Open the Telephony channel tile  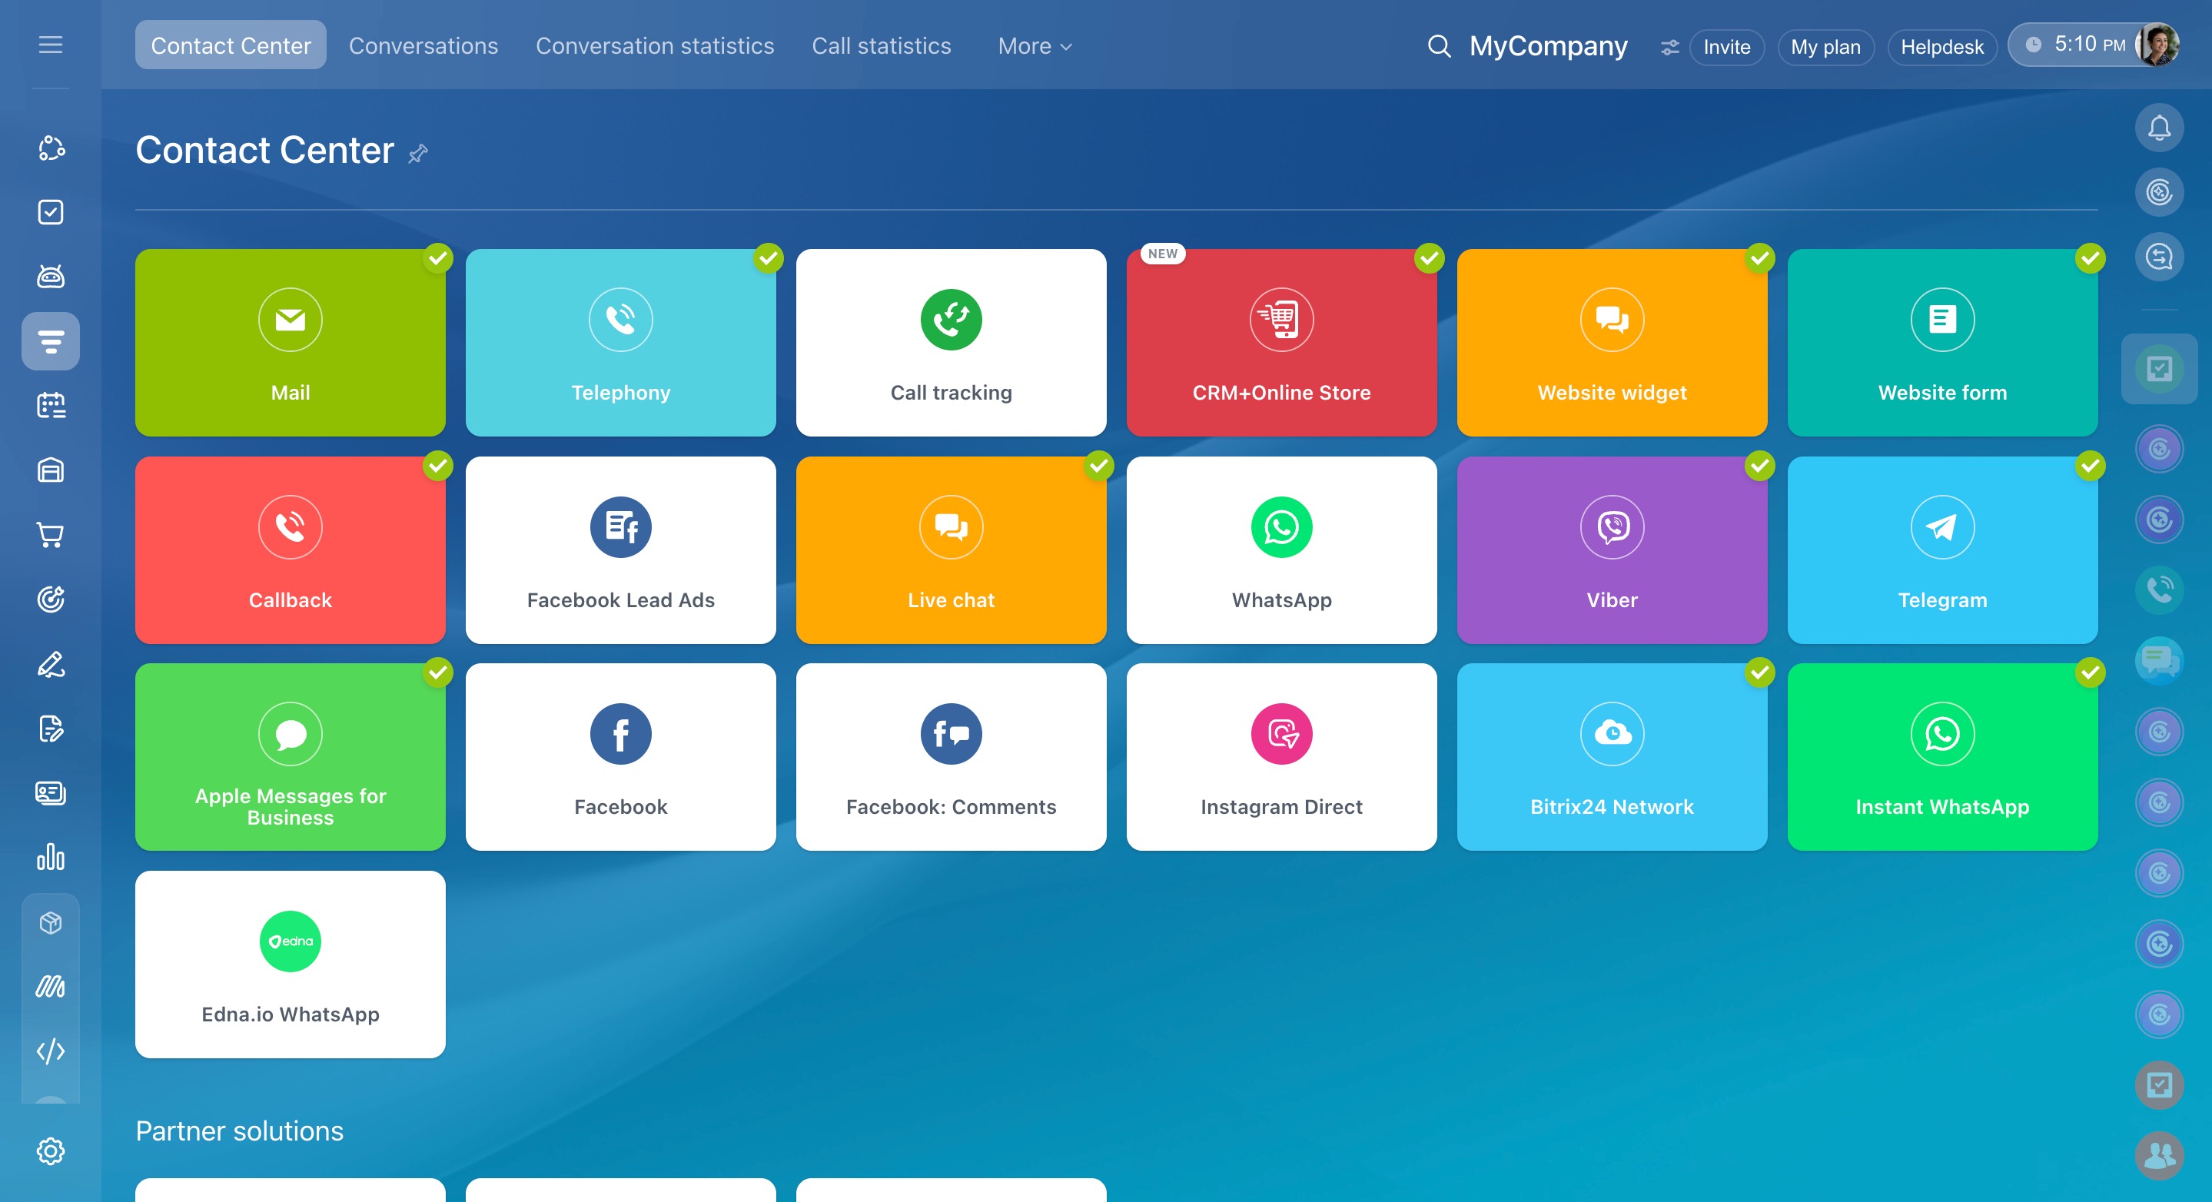pos(620,343)
